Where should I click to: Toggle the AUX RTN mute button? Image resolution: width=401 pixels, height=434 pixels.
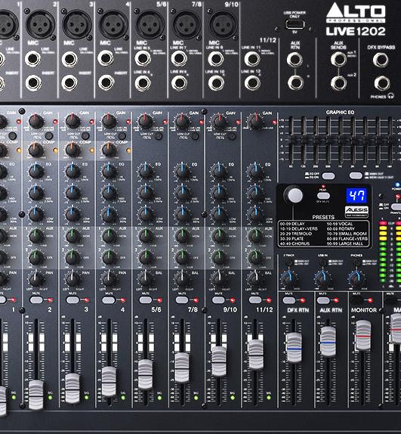323,300
